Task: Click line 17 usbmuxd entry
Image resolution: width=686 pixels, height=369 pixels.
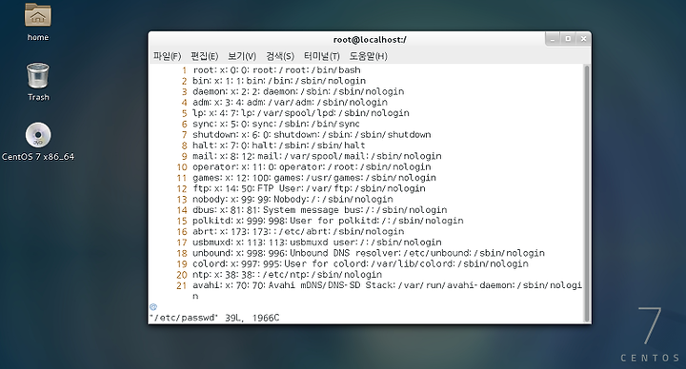Action: click(x=317, y=243)
